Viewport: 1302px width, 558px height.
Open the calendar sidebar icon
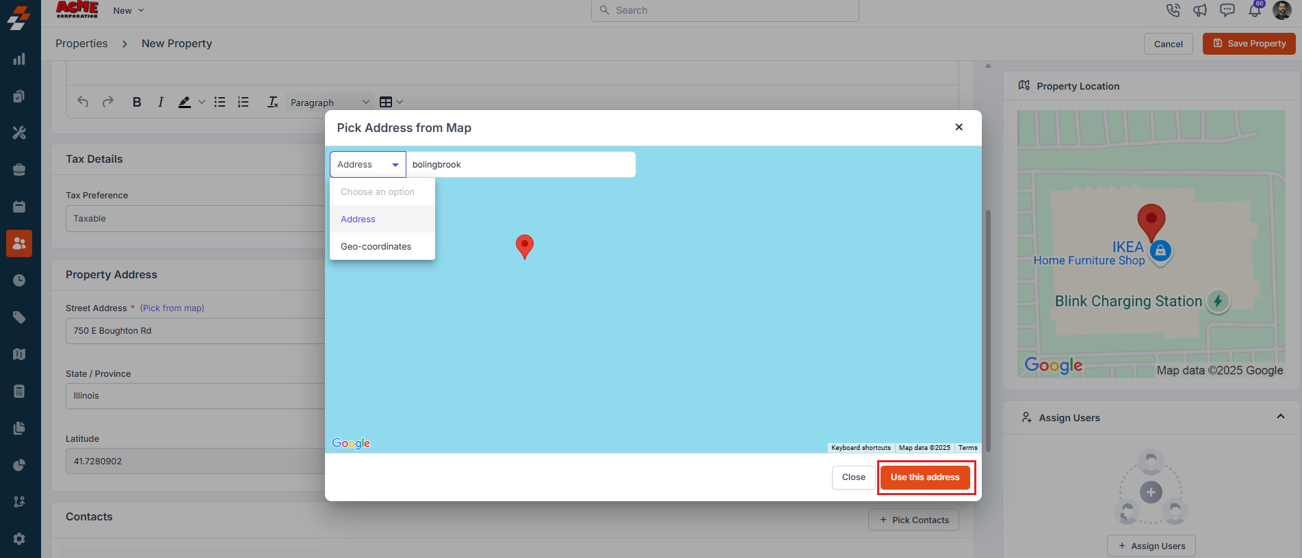click(x=19, y=207)
